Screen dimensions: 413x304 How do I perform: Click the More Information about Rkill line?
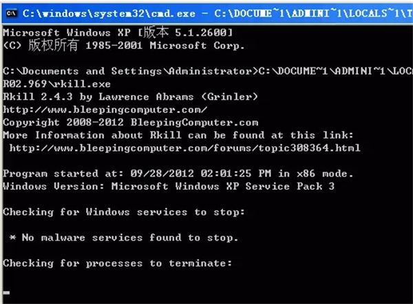(x=187, y=134)
